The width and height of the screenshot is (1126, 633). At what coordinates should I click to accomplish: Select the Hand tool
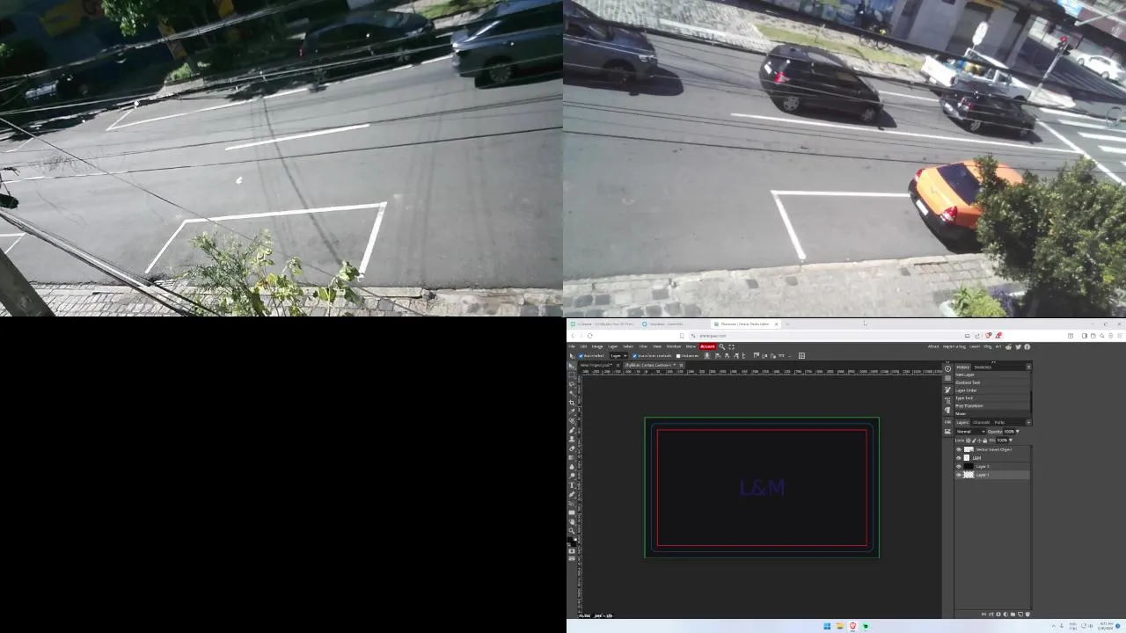point(572,521)
